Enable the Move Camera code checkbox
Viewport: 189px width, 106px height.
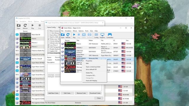click(x=48, y=31)
